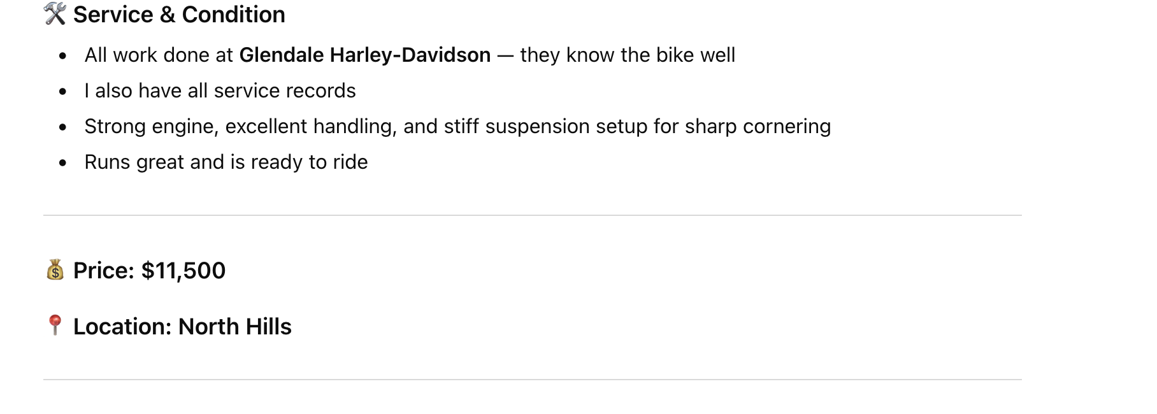Image resolution: width=1157 pixels, height=414 pixels.
Task: Click the hammer and wrench emoji
Action: (55, 14)
